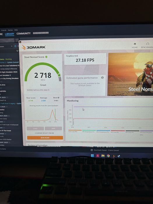The height and width of the screenshot is (204, 153).
Task: Toggle the CPU Clock Frequency purple legend line
Action: tap(147, 131)
